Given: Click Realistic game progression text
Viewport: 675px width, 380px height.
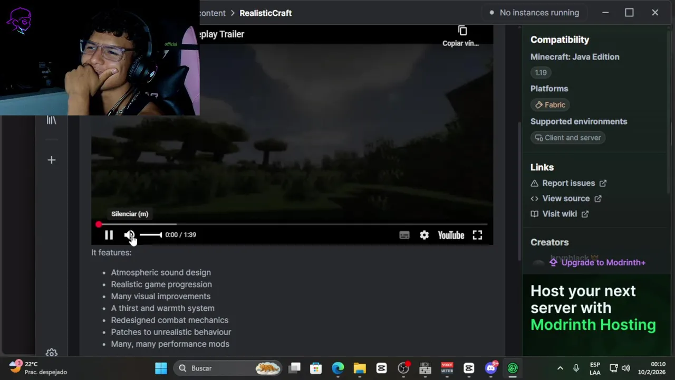Looking at the screenshot, I should [x=161, y=284].
